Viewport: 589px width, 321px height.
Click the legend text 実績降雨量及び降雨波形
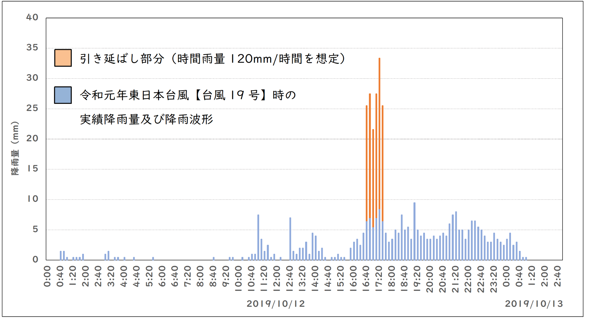click(x=146, y=119)
